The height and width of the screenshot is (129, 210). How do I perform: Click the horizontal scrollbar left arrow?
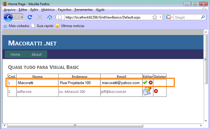(4, 126)
